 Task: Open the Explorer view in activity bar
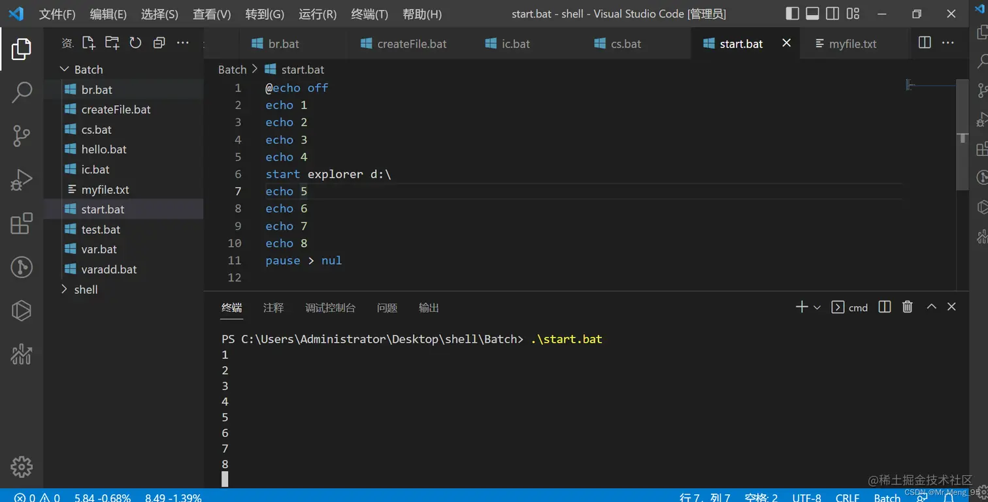tap(21, 49)
